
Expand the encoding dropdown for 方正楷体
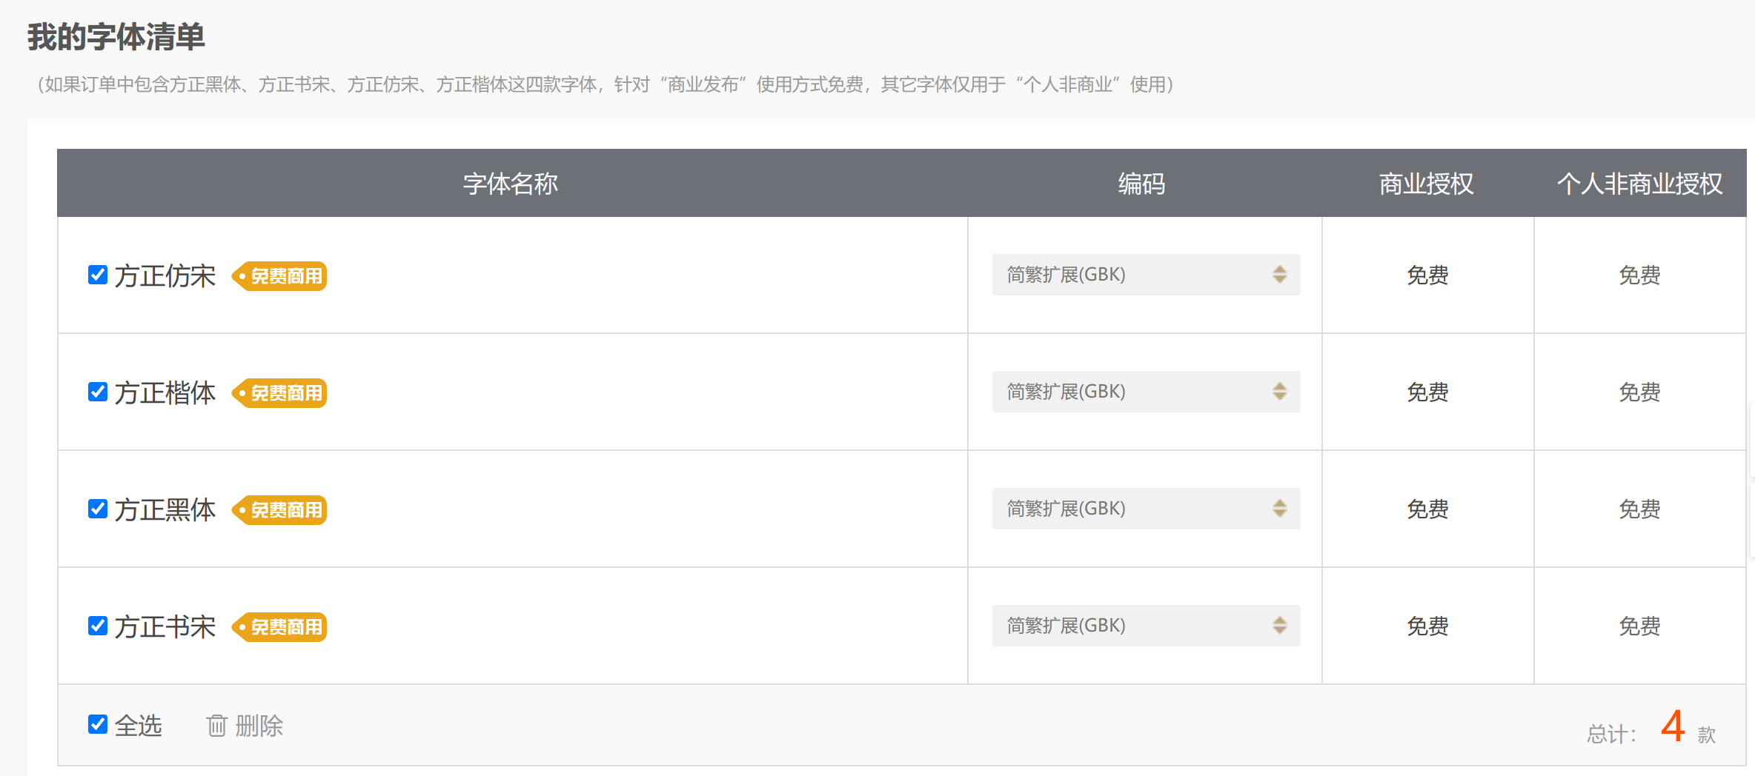pyautogui.click(x=1146, y=392)
